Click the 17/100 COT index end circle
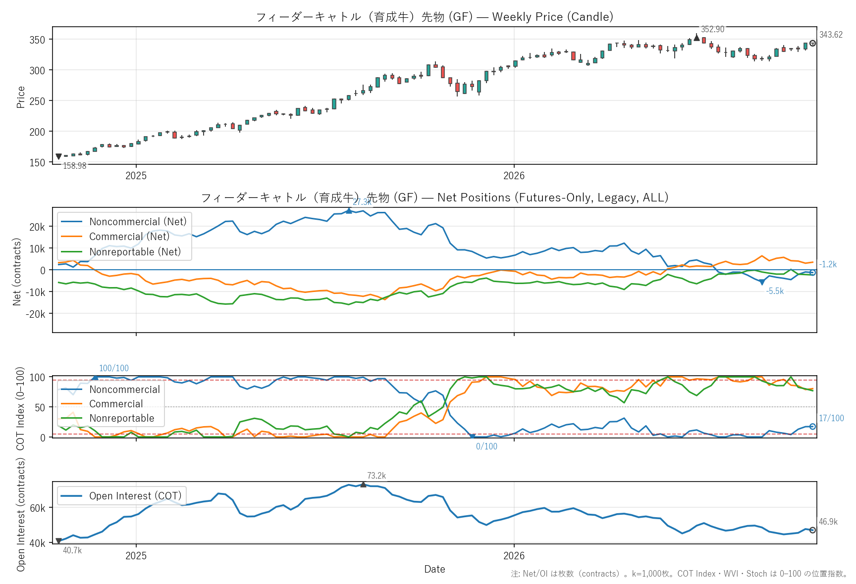The image size is (856, 584). tap(812, 427)
